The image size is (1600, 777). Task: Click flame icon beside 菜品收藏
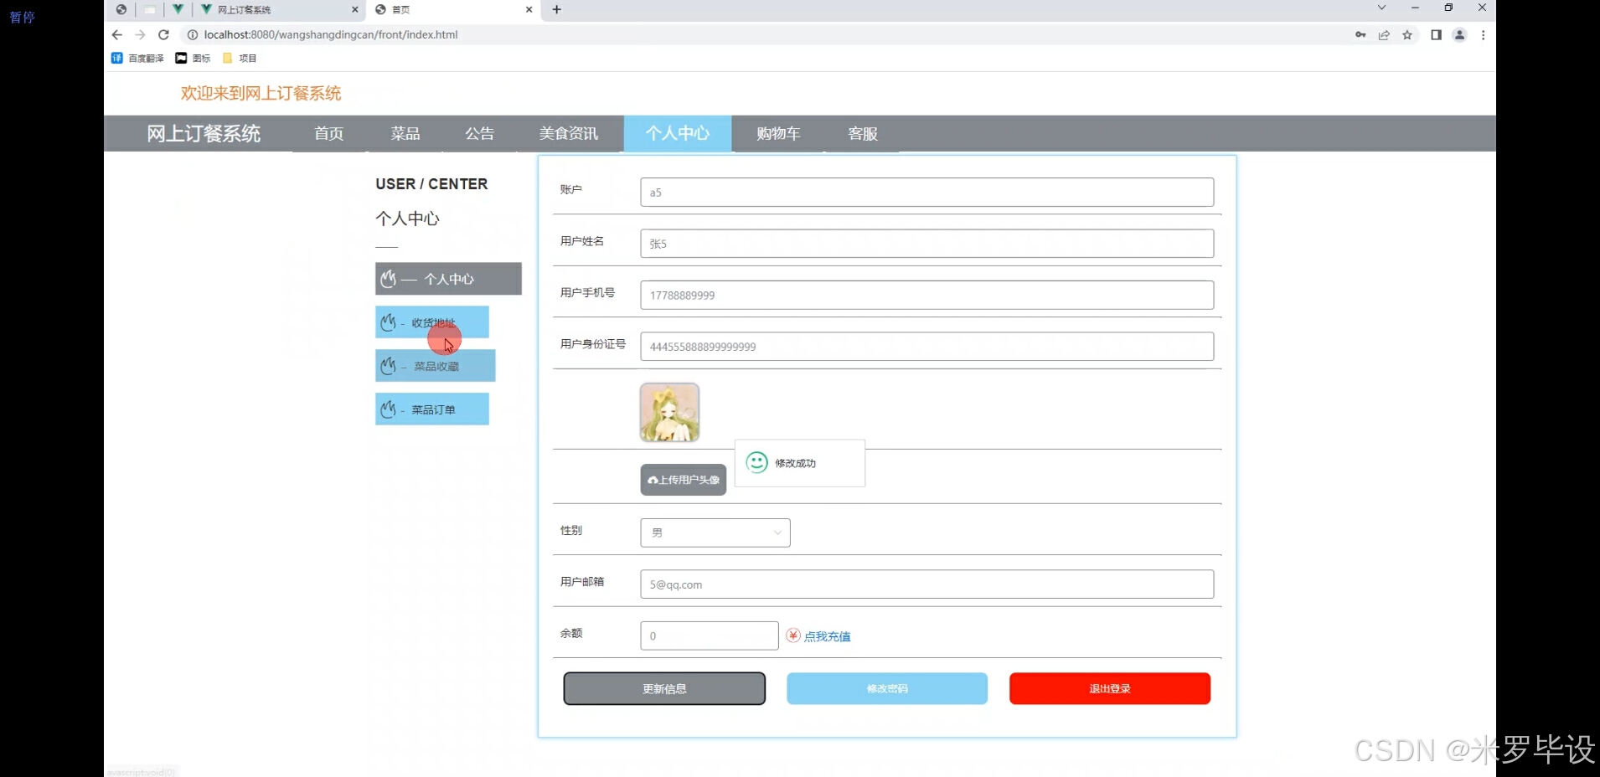point(388,365)
